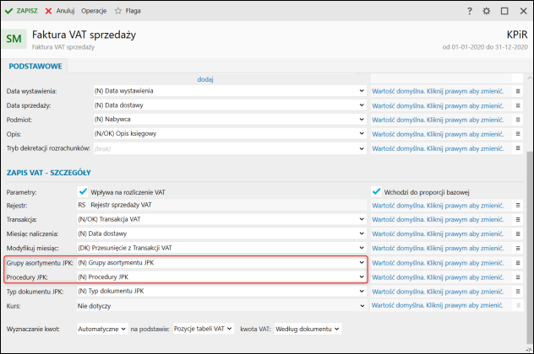Screen dimensions: 534x354
Task: Switch to the PODSTAWOWE tab
Action: (x=35, y=66)
